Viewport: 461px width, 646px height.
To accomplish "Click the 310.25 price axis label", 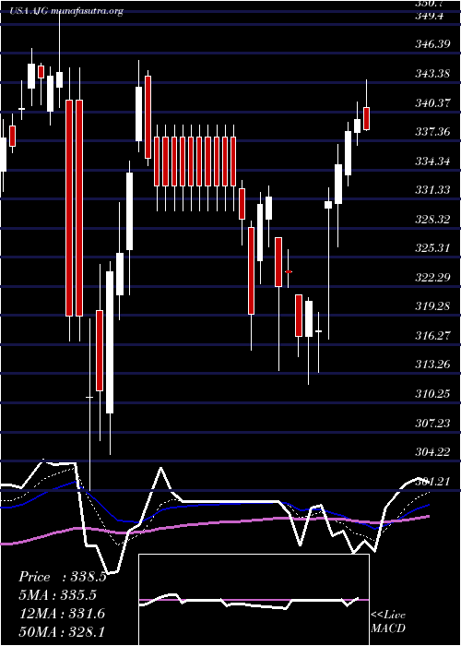I will point(432,394).
